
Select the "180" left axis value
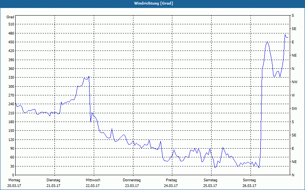point(11,122)
